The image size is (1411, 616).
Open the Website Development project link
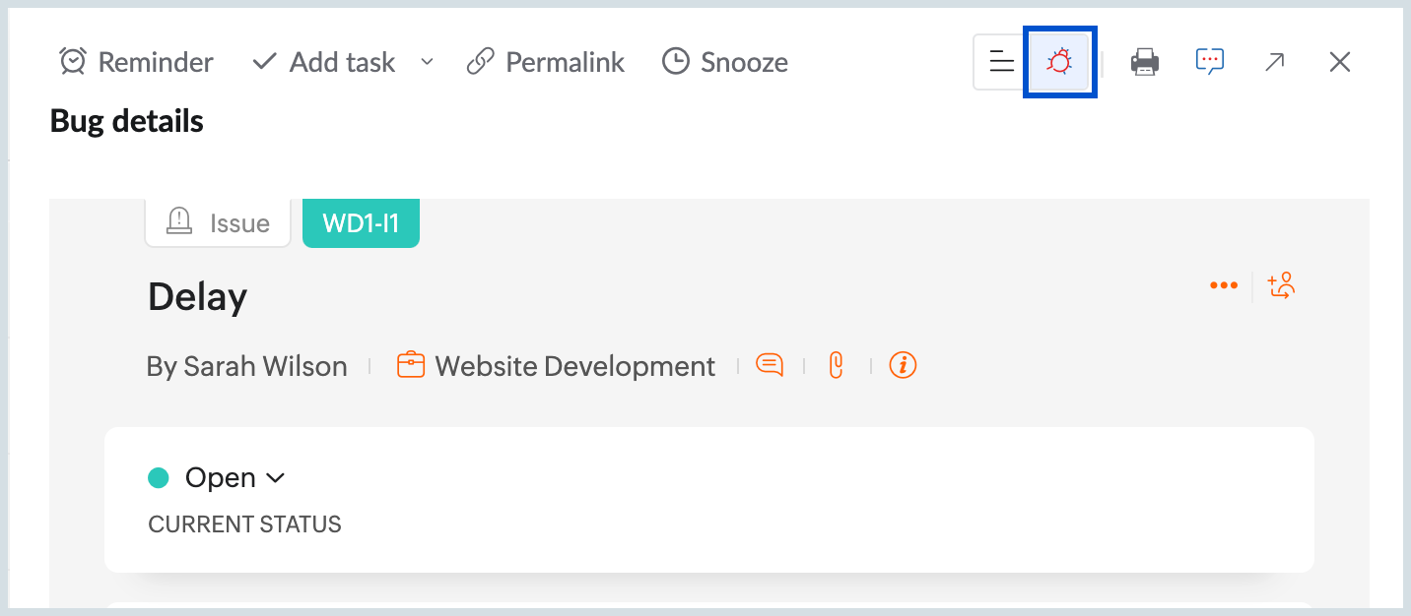coord(574,366)
